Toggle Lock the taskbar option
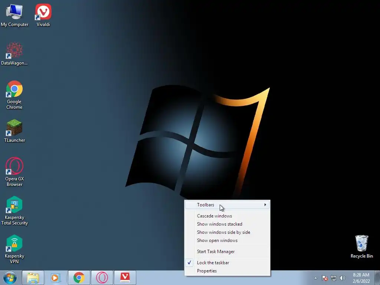380x285 pixels. [227, 263]
